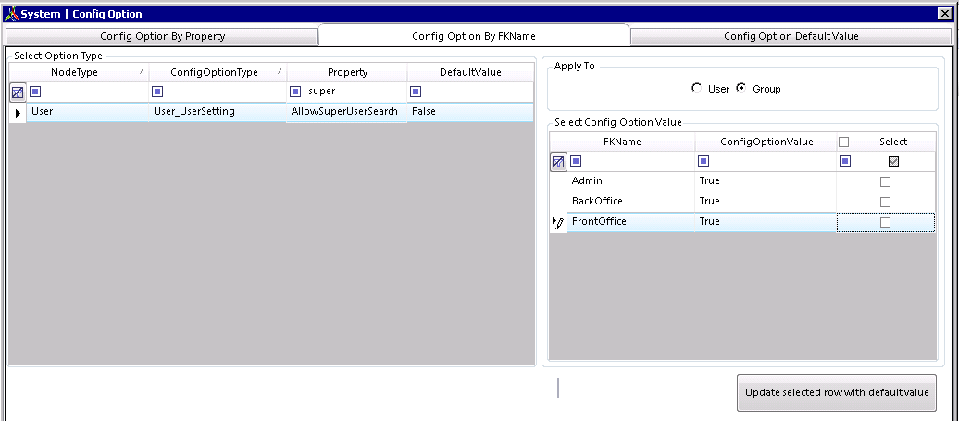Switch to Config Option By FKName tab
This screenshot has height=421, width=959.
(474, 36)
